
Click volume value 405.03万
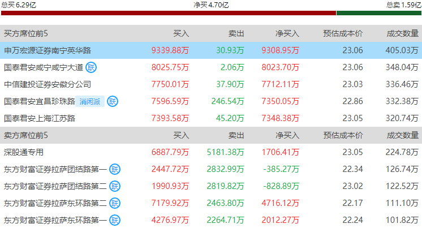[402, 50]
